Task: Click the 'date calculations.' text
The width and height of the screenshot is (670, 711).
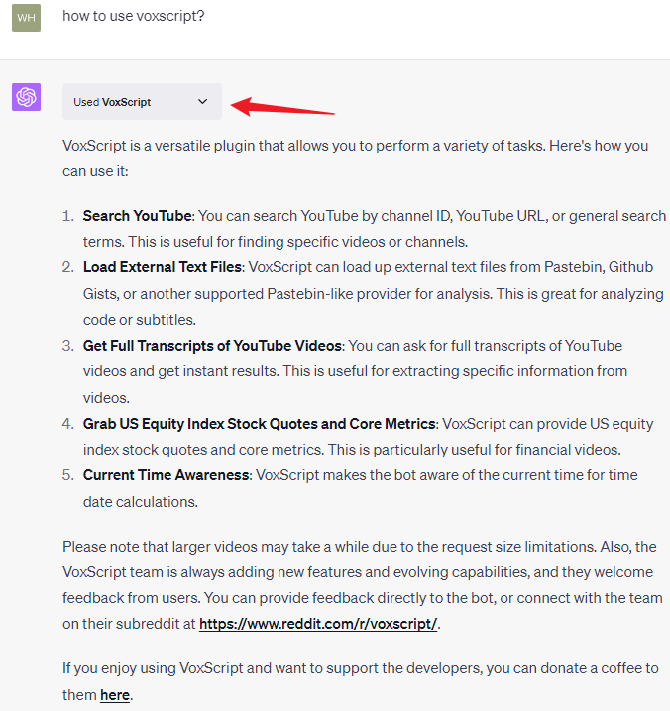Action: click(x=141, y=502)
